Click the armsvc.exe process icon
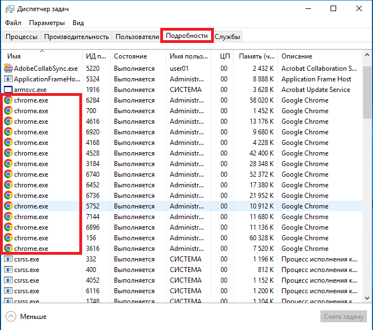The height and width of the screenshot is (330, 373). pyautogui.click(x=8, y=90)
